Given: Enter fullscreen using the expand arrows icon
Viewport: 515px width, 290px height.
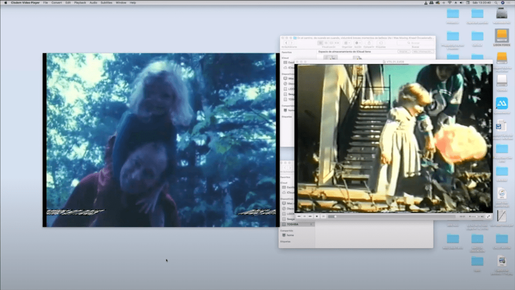Looking at the screenshot, I should point(488,216).
